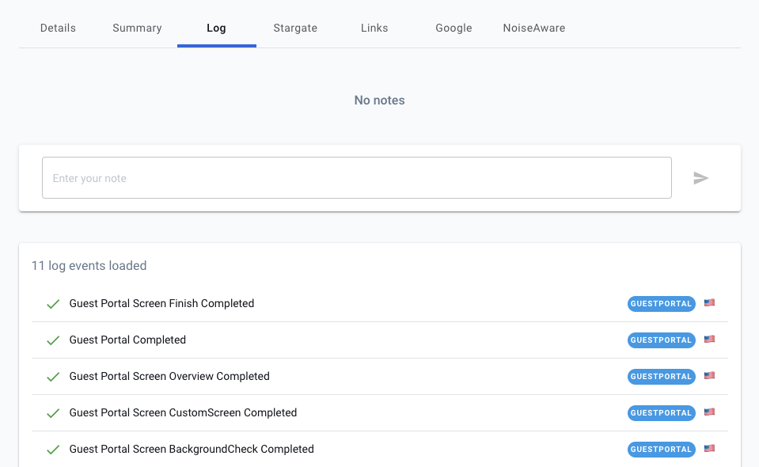This screenshot has width=759, height=467.
Task: Open the NoiseAware tab
Action: click(533, 28)
